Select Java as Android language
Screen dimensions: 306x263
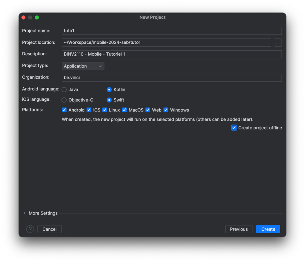pos(64,90)
